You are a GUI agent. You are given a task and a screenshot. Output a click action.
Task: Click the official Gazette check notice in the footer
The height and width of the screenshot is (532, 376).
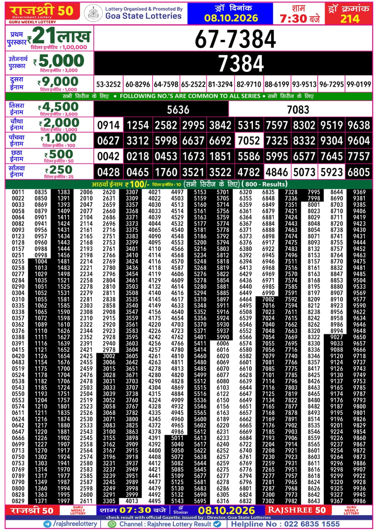[x=188, y=517]
